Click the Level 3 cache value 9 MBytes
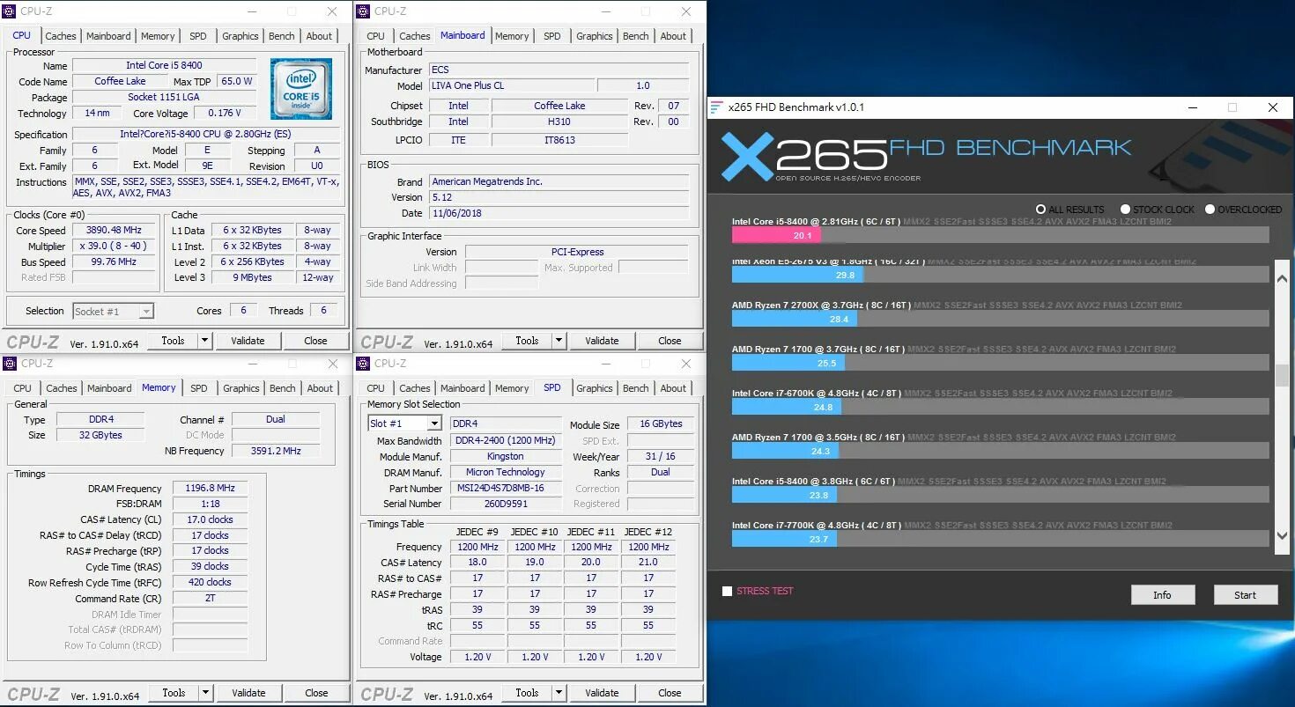The height and width of the screenshot is (707, 1295). pyautogui.click(x=252, y=277)
